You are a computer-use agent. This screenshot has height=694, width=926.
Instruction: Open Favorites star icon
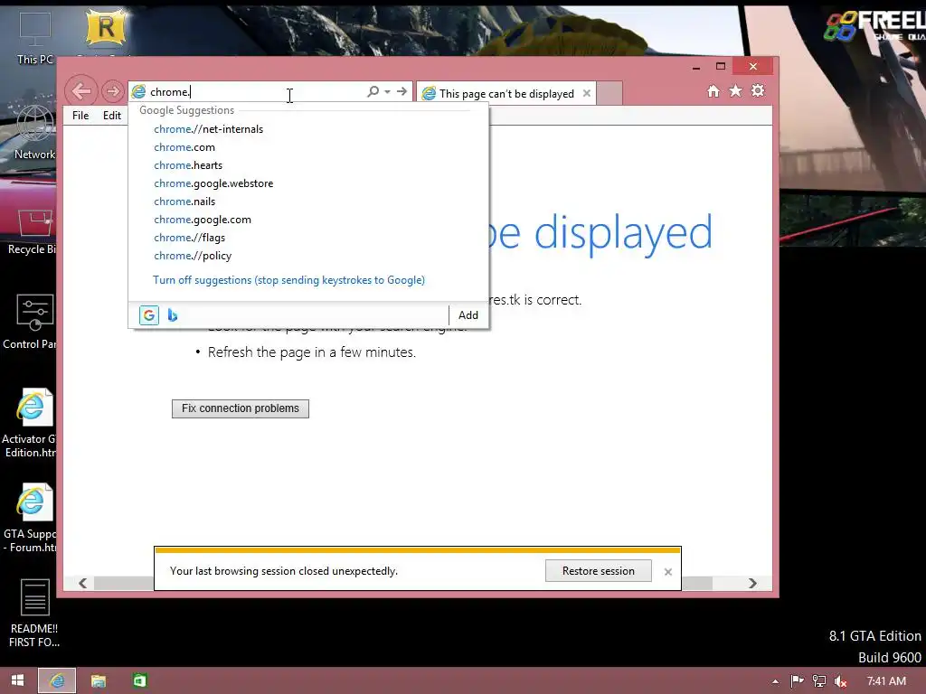[735, 91]
